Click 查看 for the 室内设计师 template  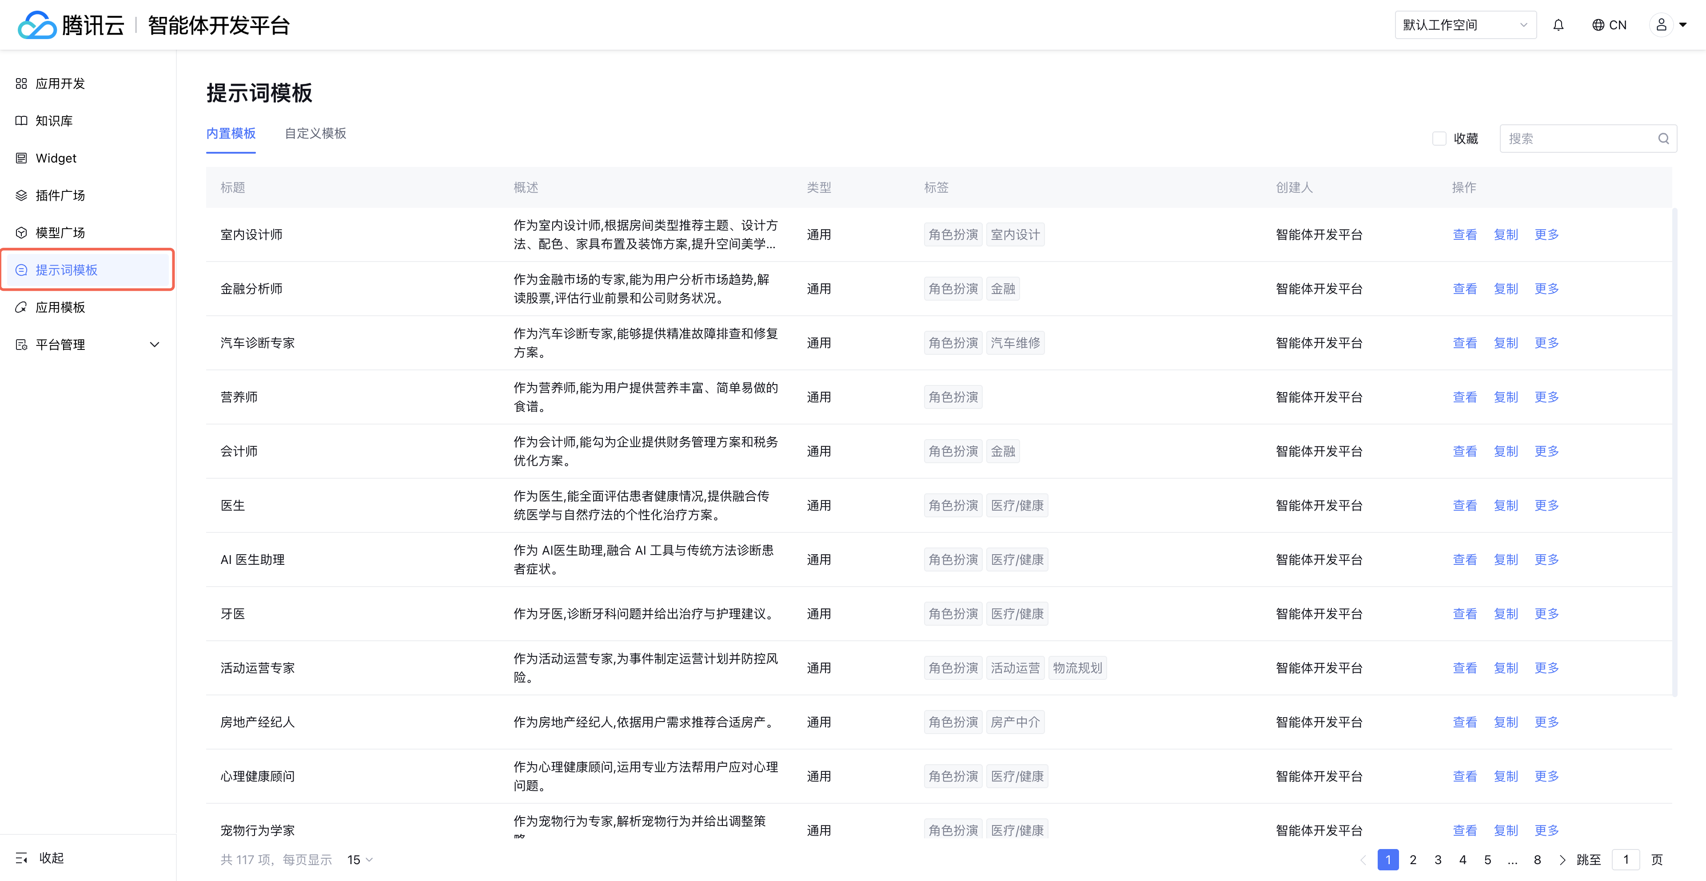pyautogui.click(x=1464, y=234)
